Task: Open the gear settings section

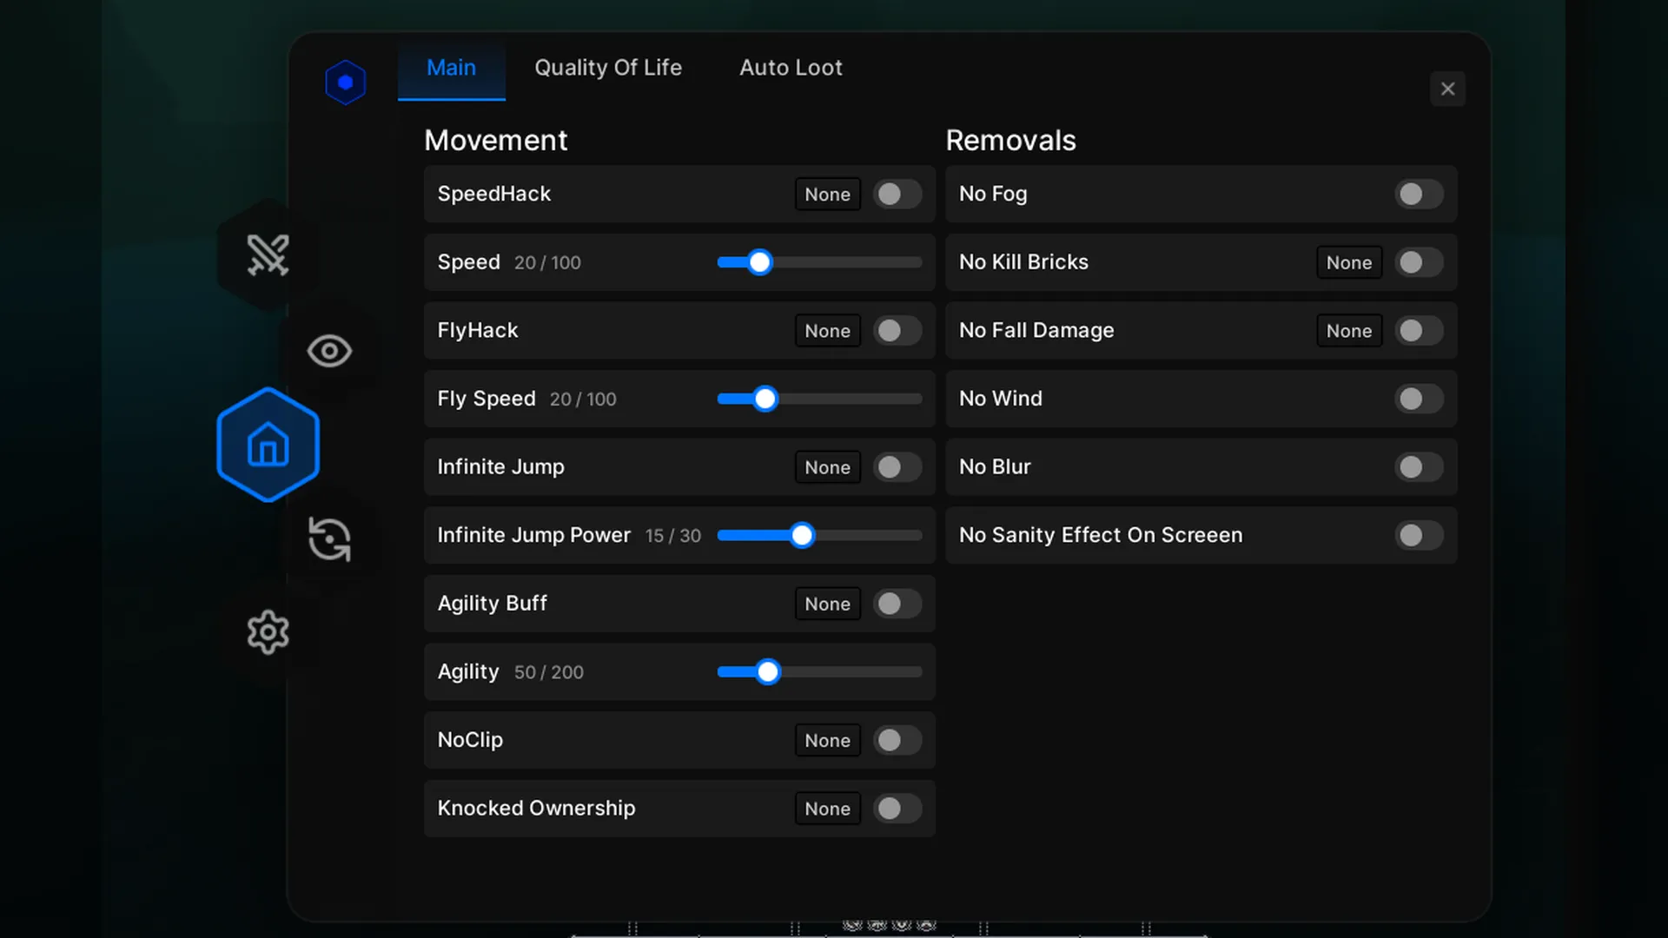Action: (x=268, y=632)
